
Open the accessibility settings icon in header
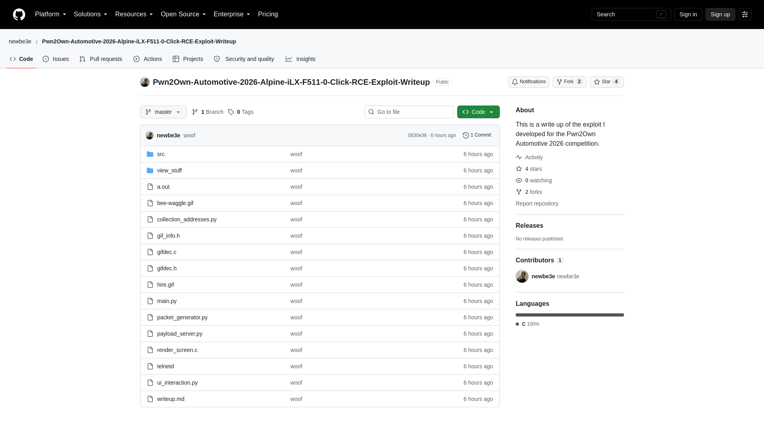[x=745, y=14]
